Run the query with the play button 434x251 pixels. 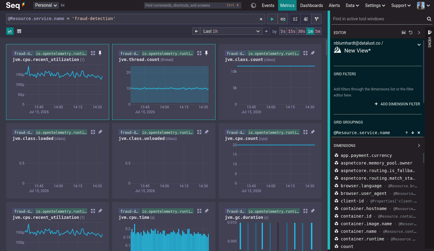[272, 19]
